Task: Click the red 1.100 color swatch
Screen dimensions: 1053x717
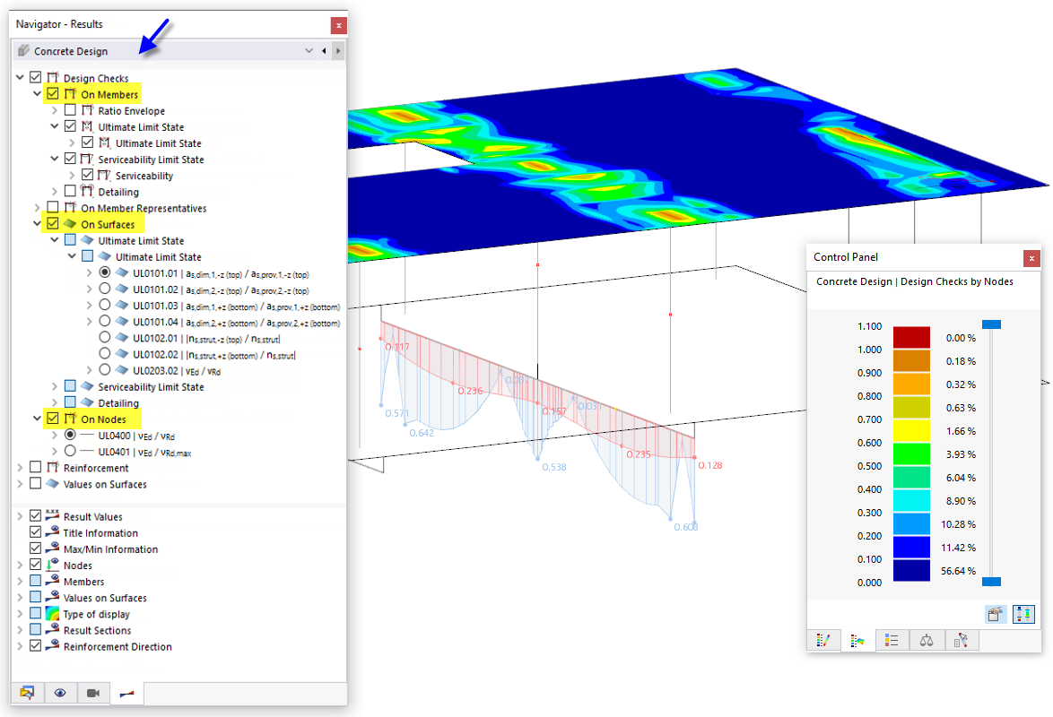Action: (x=911, y=337)
